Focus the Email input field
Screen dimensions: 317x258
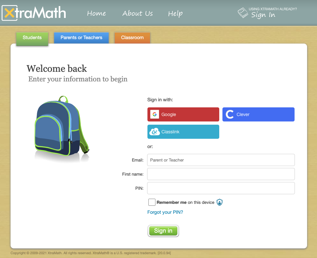[x=221, y=160]
